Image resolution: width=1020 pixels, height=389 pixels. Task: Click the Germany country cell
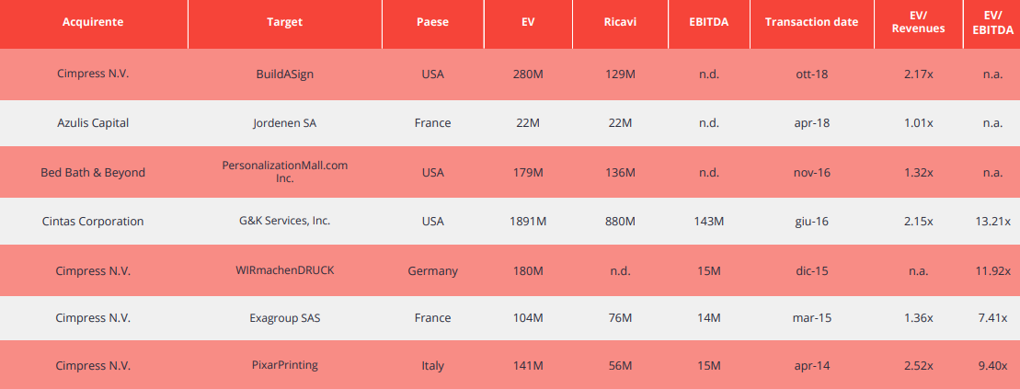tap(432, 270)
